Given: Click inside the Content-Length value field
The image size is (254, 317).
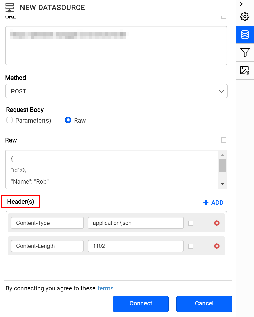Looking at the screenshot, I should [x=135, y=246].
